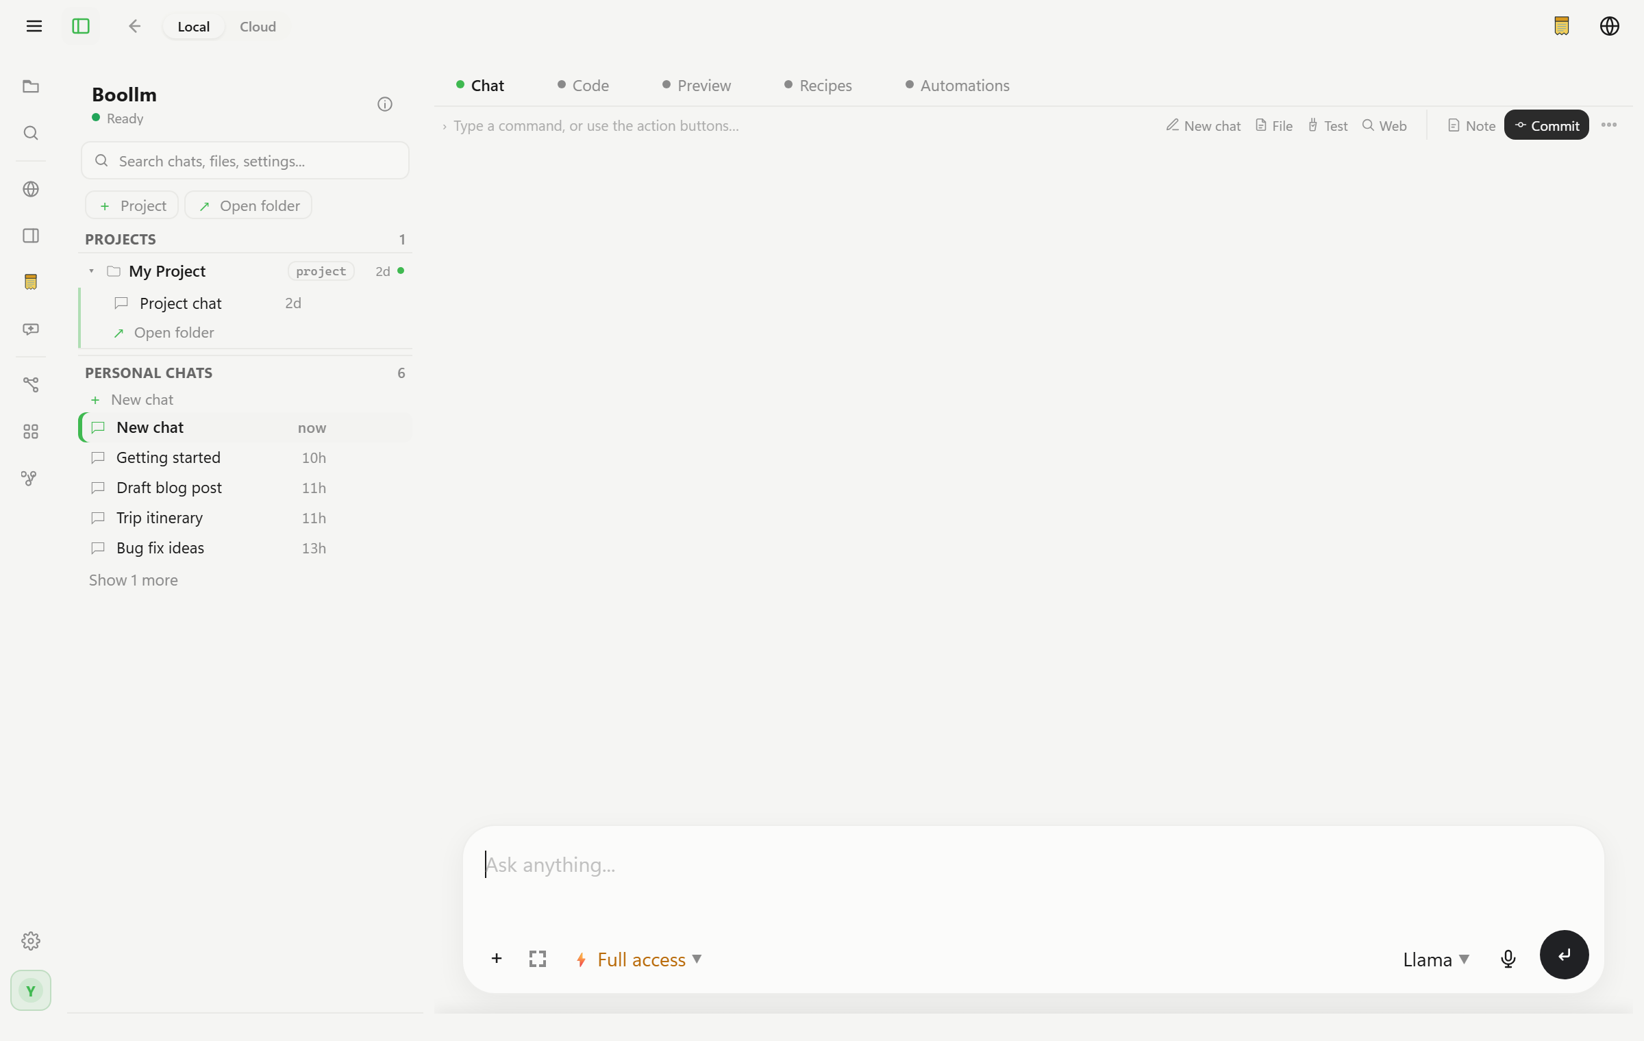Viewport: 1644px width, 1041px height.
Task: Focus the Search chats, files, settings field
Action: 245,161
